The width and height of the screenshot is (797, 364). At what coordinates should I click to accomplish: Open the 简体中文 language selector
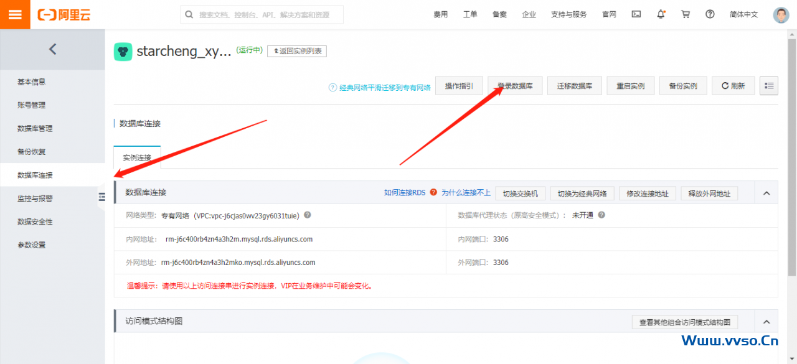click(743, 14)
